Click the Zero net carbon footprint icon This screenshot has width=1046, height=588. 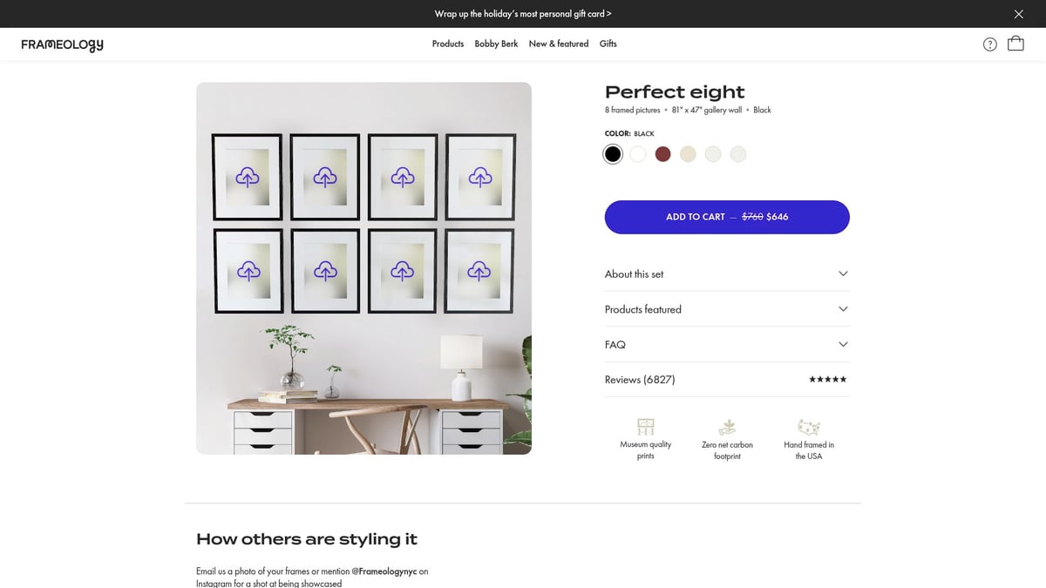(727, 427)
